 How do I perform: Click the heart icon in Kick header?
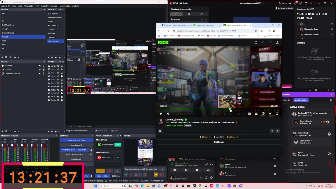click(263, 42)
